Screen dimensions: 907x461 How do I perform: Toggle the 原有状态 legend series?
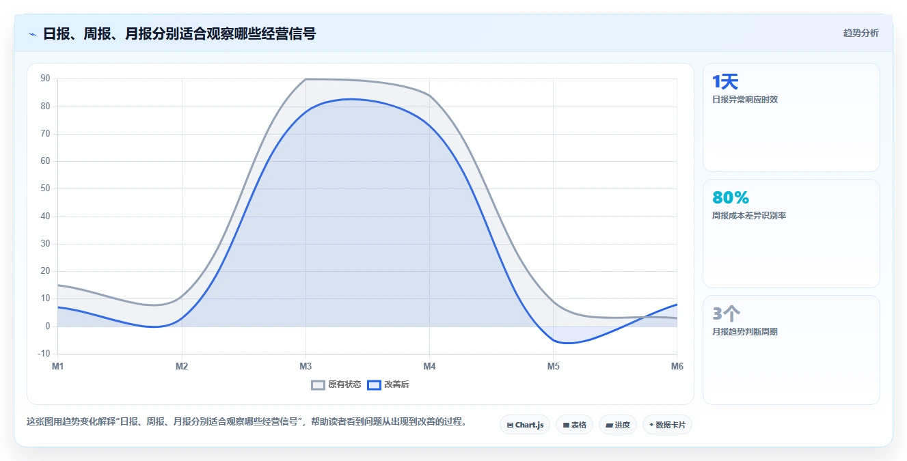tap(336, 385)
